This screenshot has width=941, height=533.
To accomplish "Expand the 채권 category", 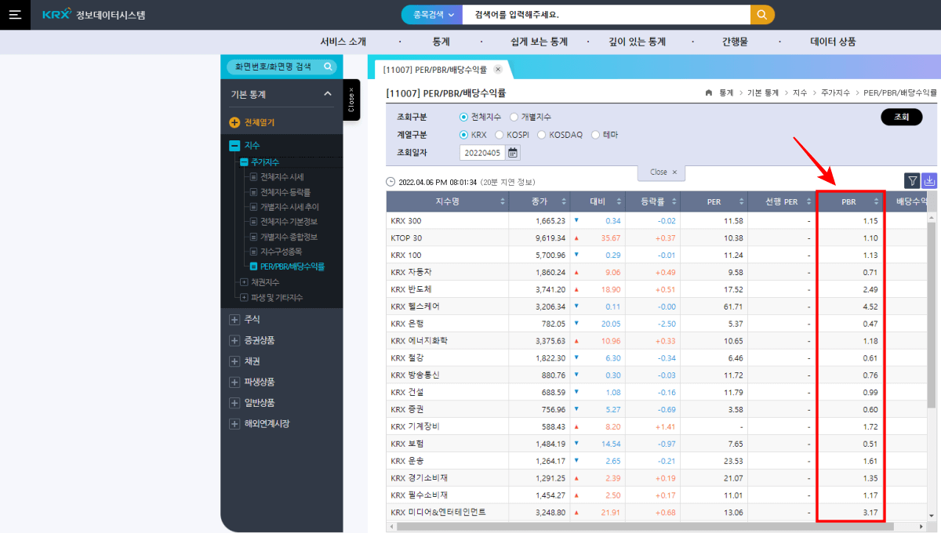I will tap(234, 361).
